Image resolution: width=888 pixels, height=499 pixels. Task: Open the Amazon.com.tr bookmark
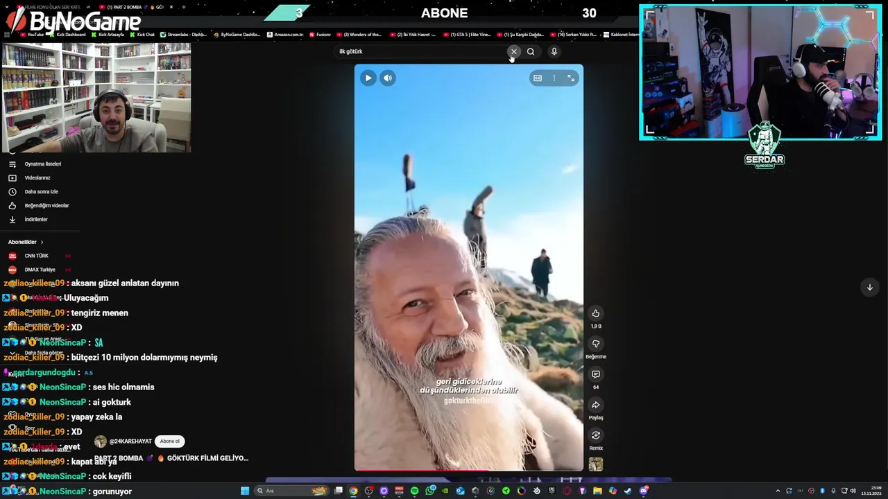285,35
